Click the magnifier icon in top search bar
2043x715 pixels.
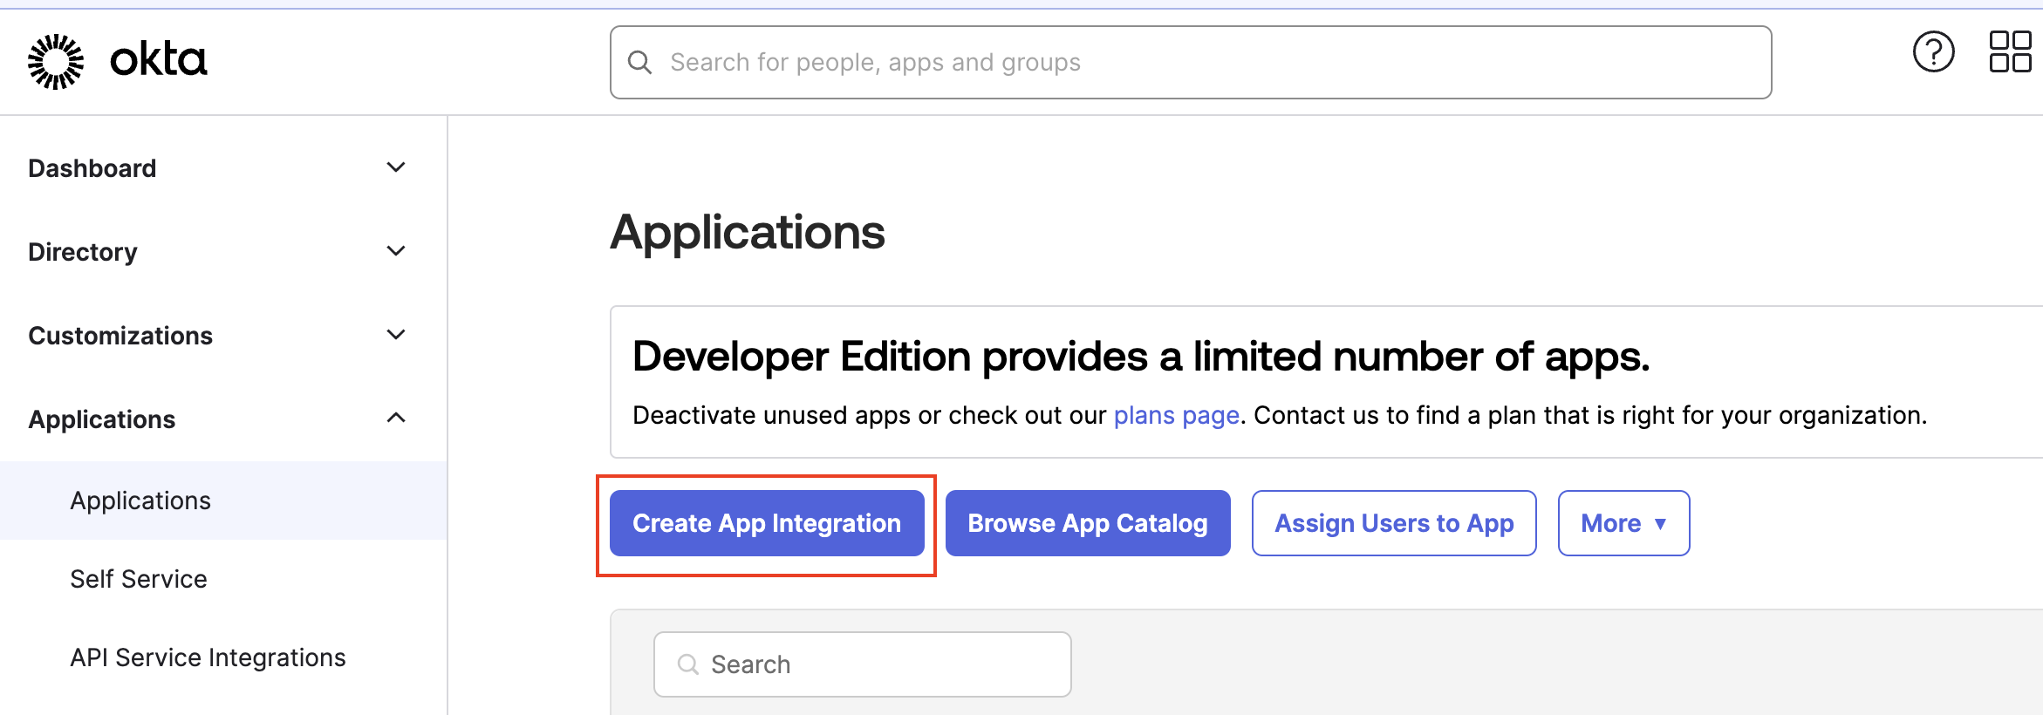tap(639, 62)
